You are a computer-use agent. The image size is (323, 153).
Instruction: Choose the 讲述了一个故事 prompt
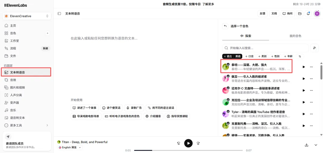(85, 108)
